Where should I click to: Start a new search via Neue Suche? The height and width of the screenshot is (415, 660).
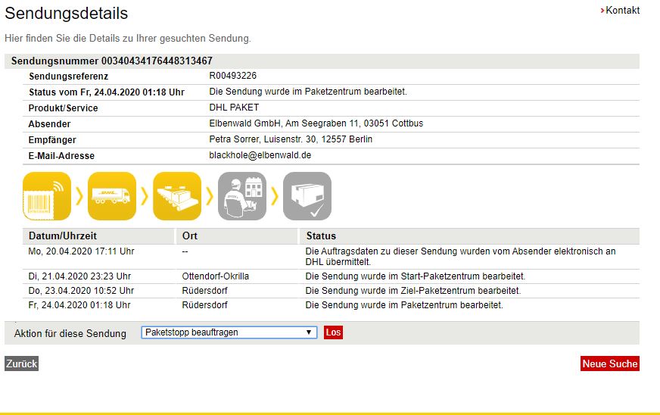click(x=610, y=364)
